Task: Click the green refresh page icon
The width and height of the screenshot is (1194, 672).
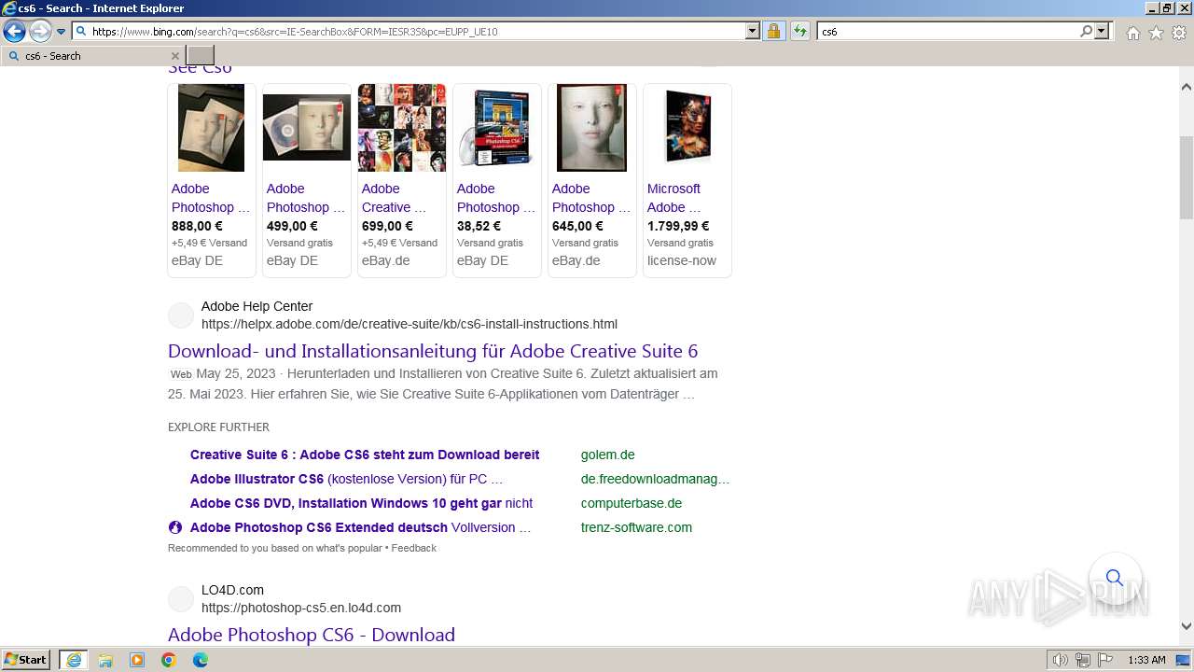Action: coord(799,31)
